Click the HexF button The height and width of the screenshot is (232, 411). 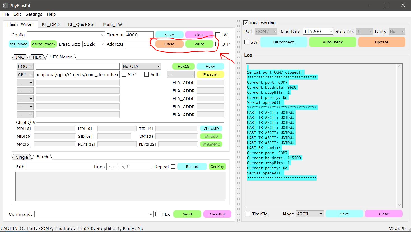[x=210, y=66]
